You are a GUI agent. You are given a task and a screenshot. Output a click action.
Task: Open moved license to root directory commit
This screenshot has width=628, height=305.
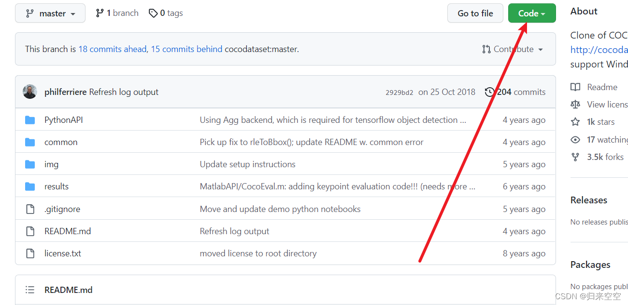point(258,253)
